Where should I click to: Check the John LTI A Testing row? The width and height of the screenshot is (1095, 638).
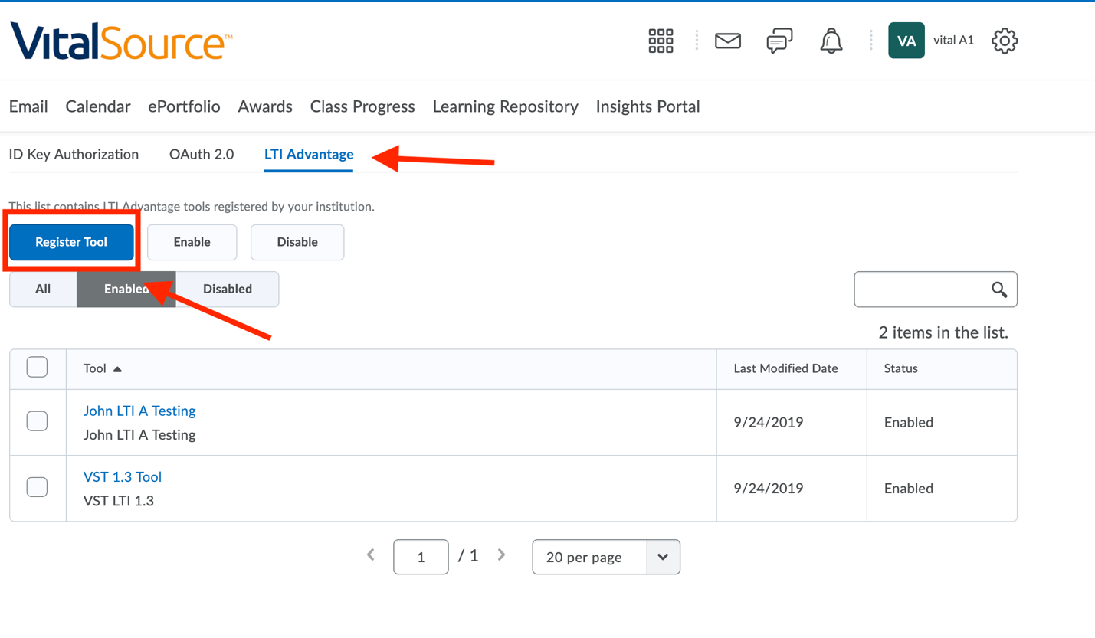(x=37, y=420)
